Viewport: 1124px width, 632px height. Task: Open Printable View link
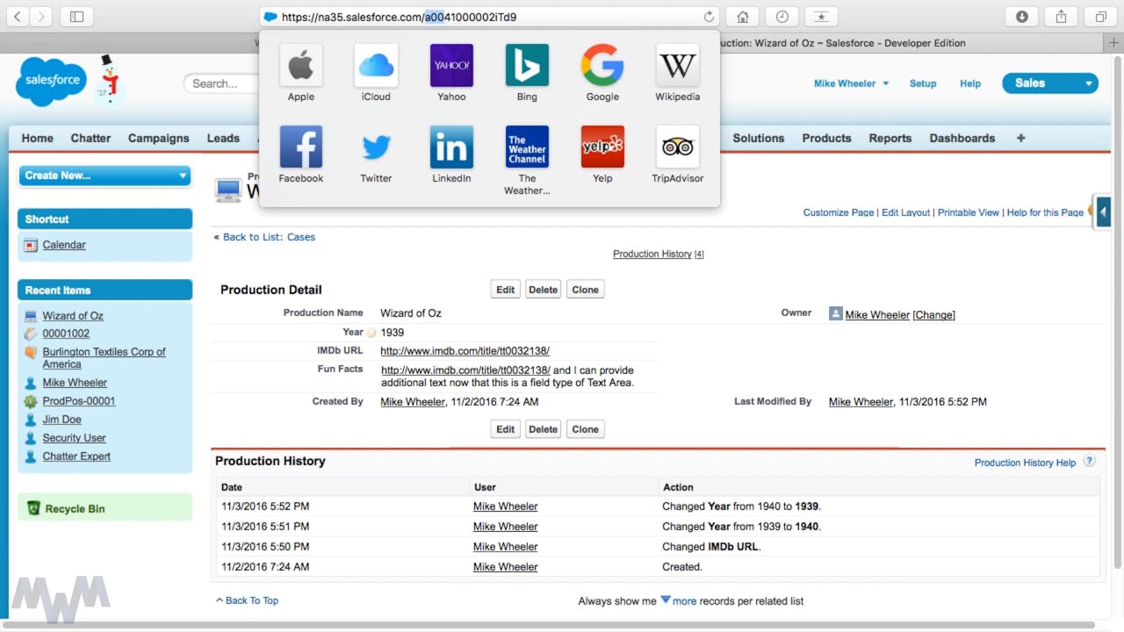click(x=969, y=212)
